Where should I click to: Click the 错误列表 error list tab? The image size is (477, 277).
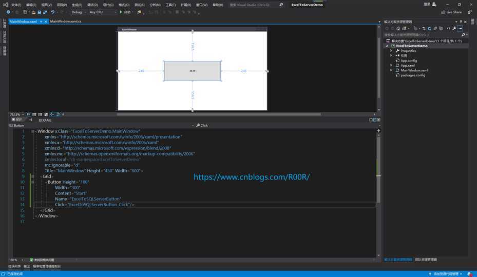point(14,266)
